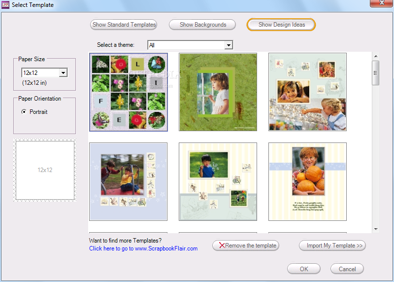Choose the blue playground kids template
Viewport: 394px width, 282px height.
click(128, 181)
